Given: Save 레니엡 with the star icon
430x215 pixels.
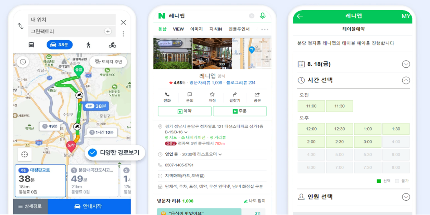Looking at the screenshot, I should coord(212,95).
